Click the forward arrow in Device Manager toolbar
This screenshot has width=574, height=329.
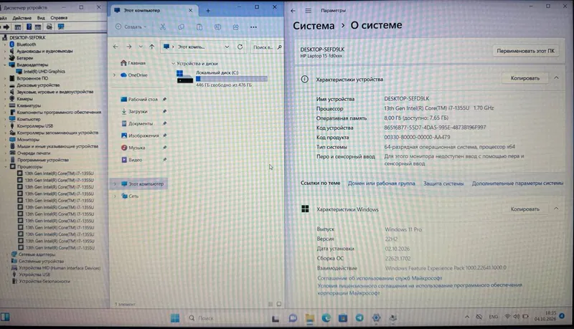point(6,27)
